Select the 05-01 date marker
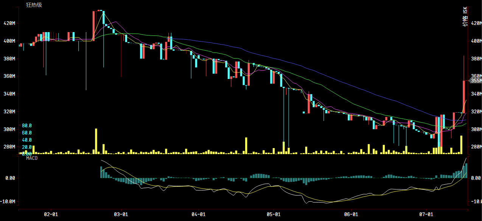The image size is (482, 221). point(273,214)
